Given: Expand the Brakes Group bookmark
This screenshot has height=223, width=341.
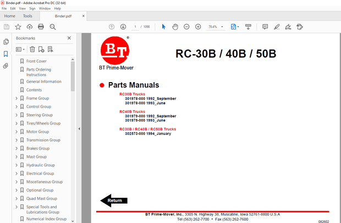Looking at the screenshot, I should click(16, 148).
